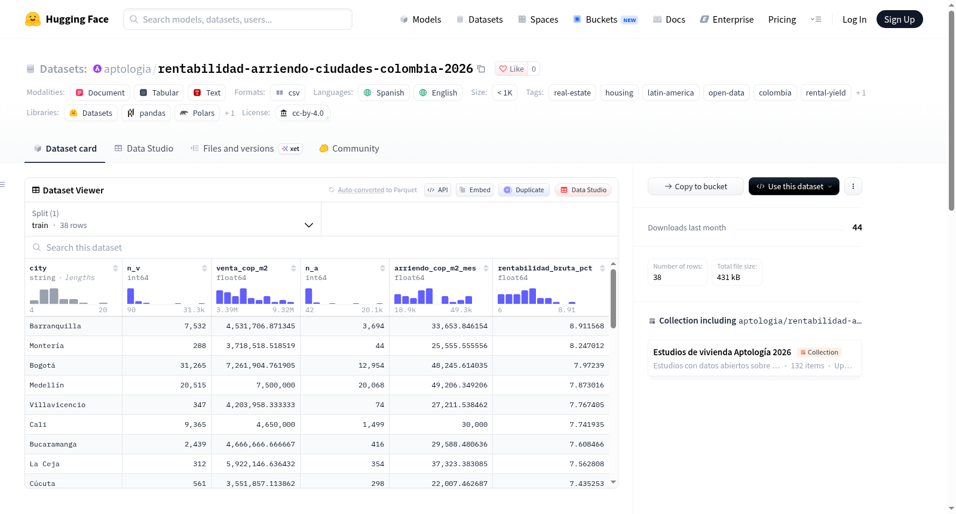
Task: Switch to Files and versions tab
Action: pos(246,148)
